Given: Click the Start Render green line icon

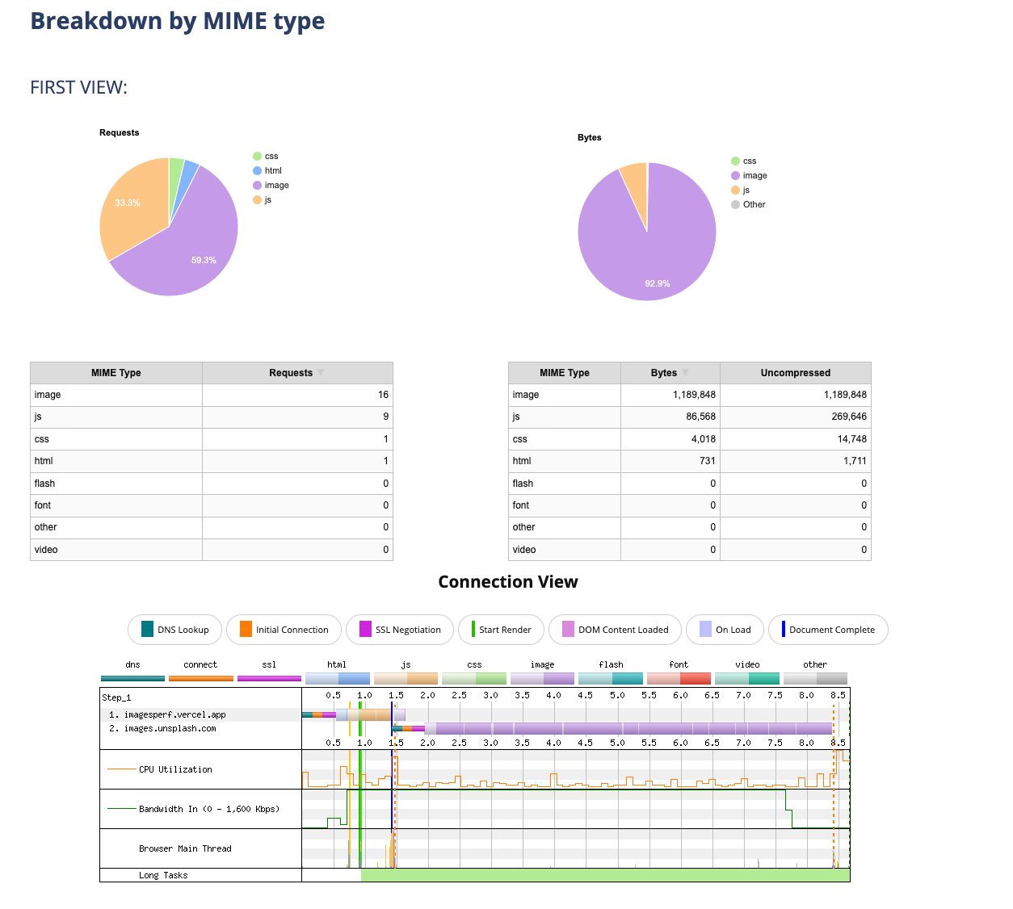Looking at the screenshot, I should point(473,630).
